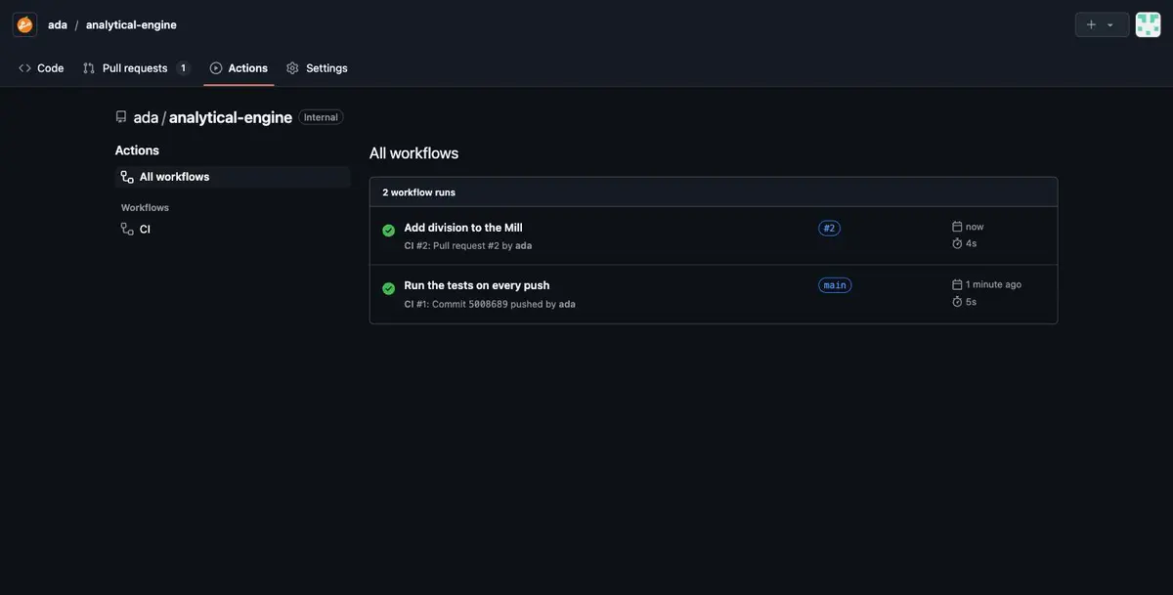
Task: Click success check icon for Add division run
Action: coord(389,231)
